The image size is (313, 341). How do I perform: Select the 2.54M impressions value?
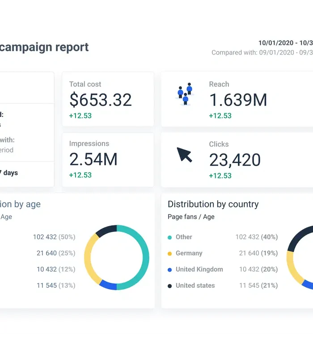click(x=93, y=159)
